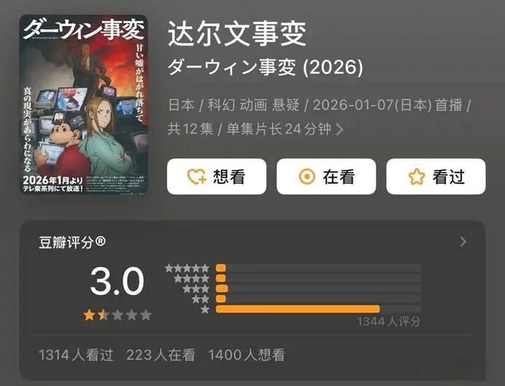Select the four-star rating row
This screenshot has height=386, width=505.
tap(297, 279)
